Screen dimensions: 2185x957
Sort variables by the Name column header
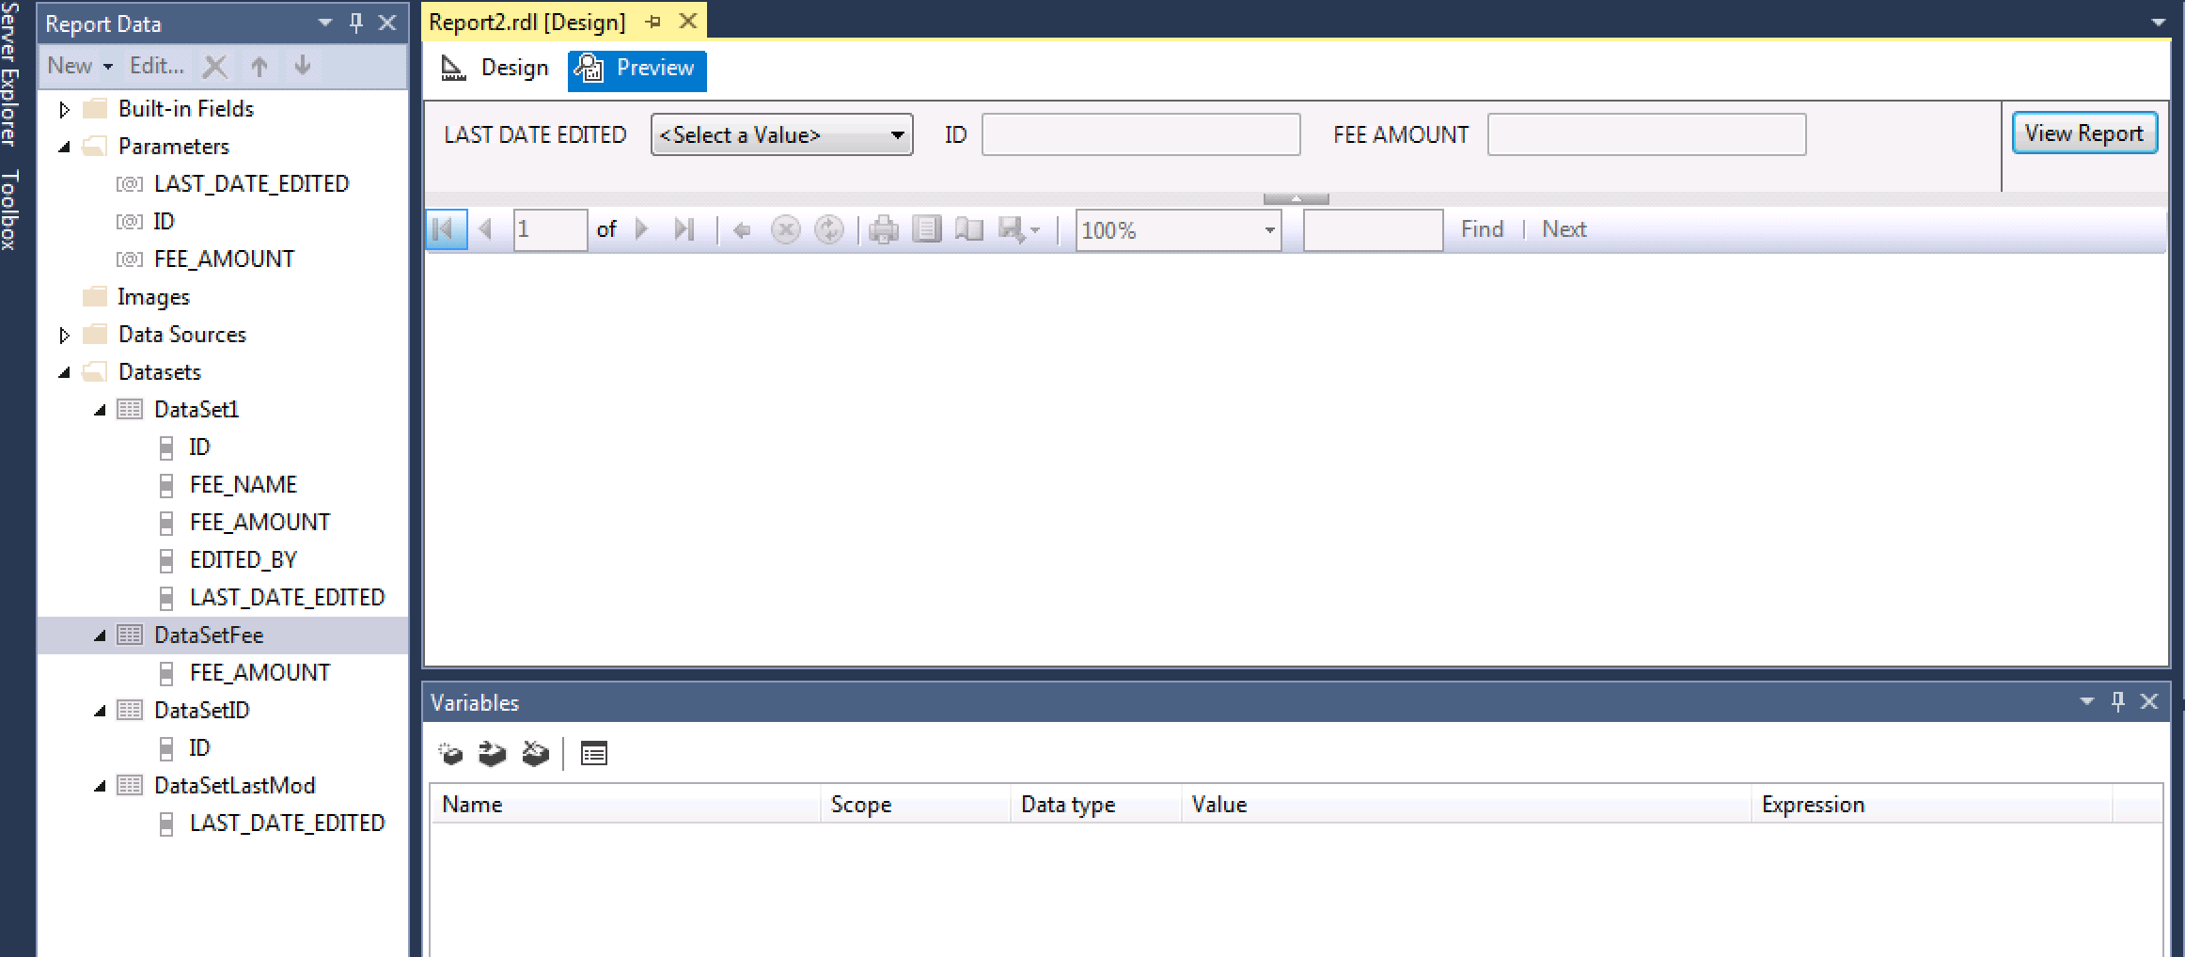click(626, 805)
